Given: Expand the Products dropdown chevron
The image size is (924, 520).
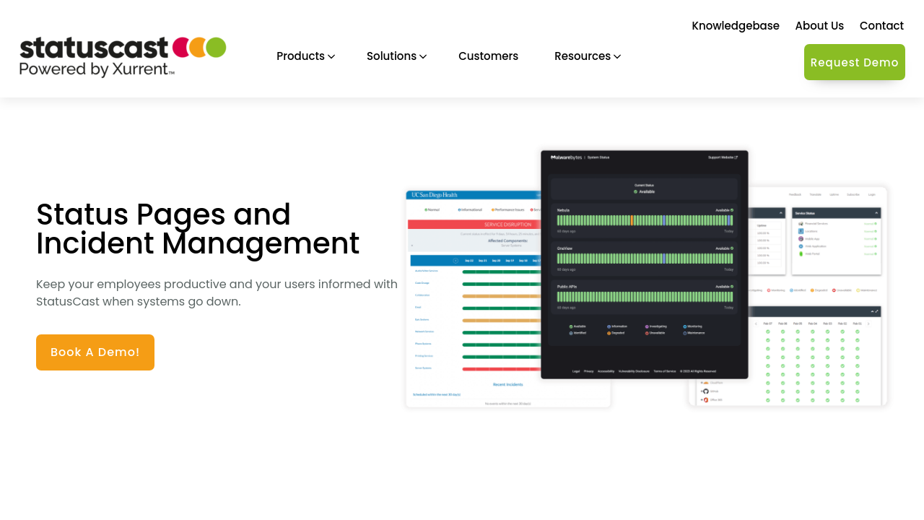Looking at the screenshot, I should tap(331, 56).
